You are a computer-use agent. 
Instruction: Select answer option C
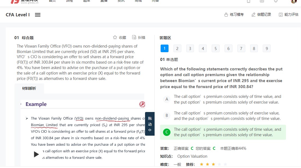click(x=223, y=132)
